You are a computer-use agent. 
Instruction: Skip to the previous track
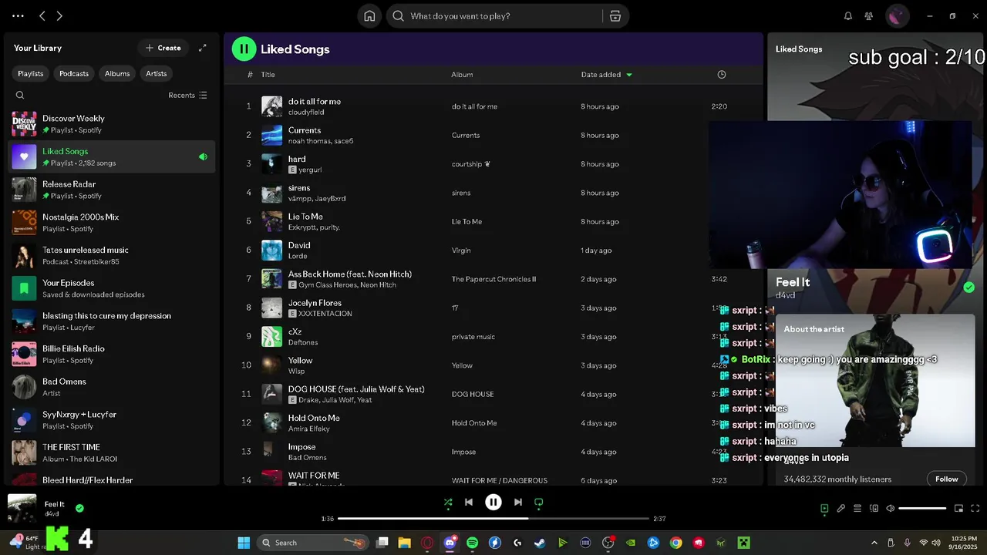coord(469,502)
